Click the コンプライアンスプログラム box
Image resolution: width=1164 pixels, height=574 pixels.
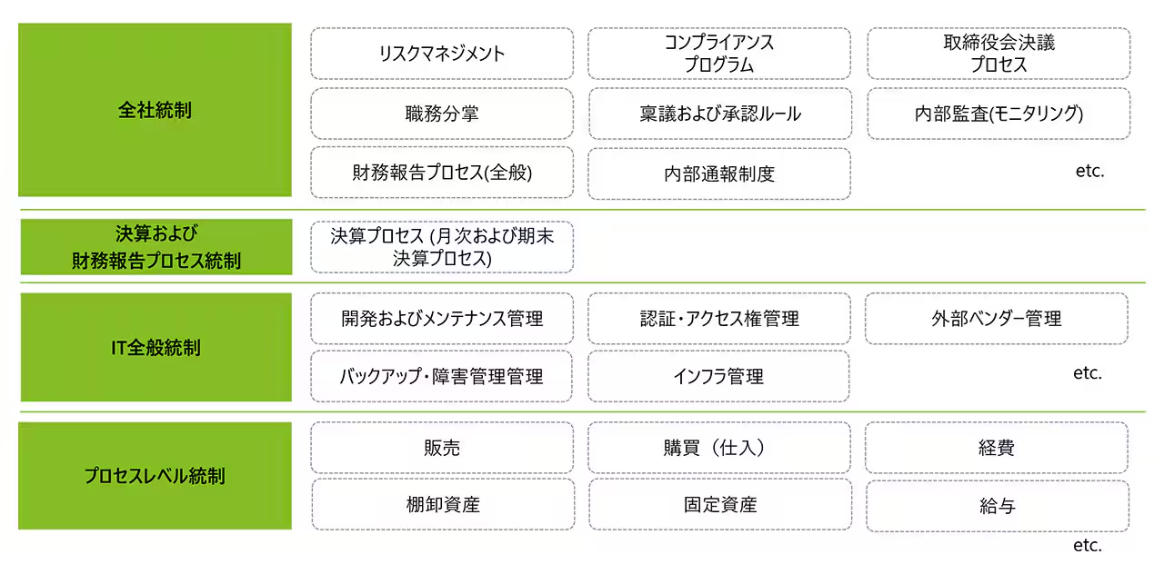pyautogui.click(x=719, y=54)
